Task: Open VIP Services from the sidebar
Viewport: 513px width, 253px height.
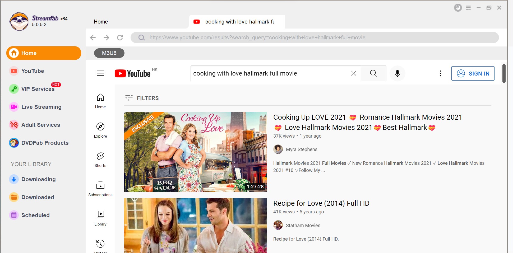Action: 38,89
